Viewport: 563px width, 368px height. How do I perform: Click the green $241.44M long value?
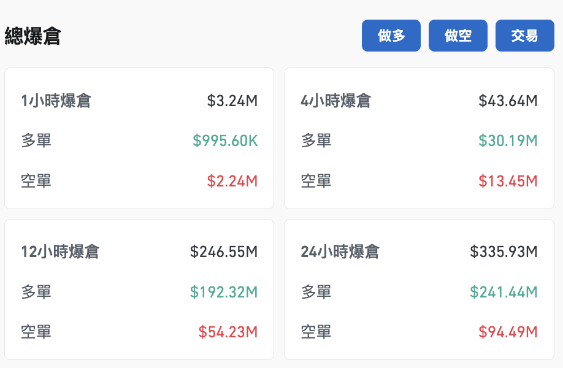point(504,292)
